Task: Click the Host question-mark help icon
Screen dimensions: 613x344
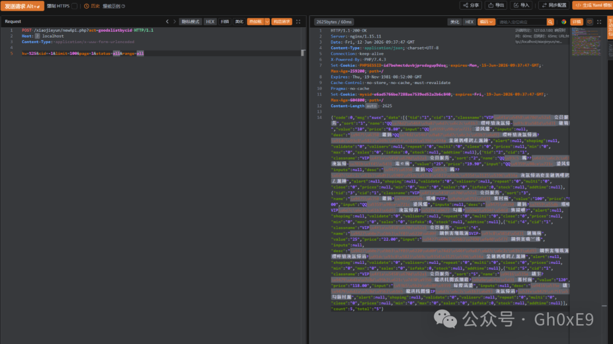Action: pyautogui.click(x=37, y=36)
